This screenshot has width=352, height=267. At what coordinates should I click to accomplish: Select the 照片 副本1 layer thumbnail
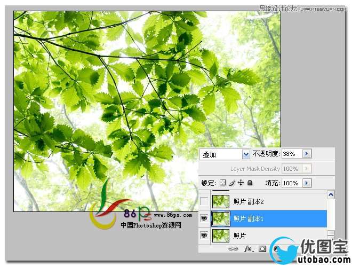click(x=221, y=218)
